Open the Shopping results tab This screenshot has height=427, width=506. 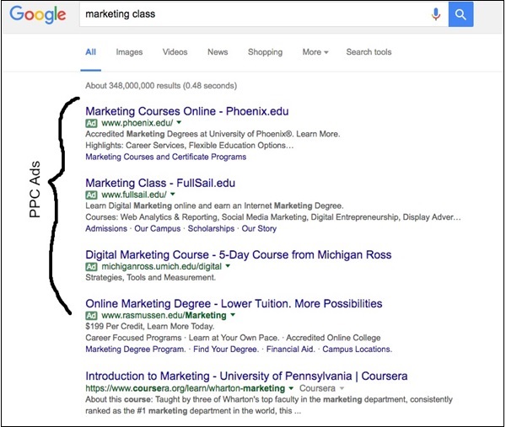click(x=265, y=52)
